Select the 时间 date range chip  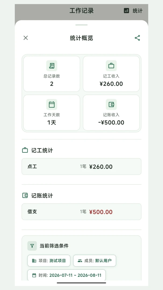67,275
